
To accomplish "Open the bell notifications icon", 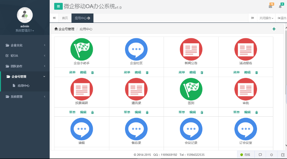I will click(280, 7).
